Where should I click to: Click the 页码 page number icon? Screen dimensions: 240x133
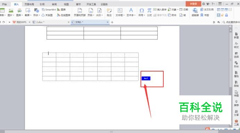tap(91, 10)
